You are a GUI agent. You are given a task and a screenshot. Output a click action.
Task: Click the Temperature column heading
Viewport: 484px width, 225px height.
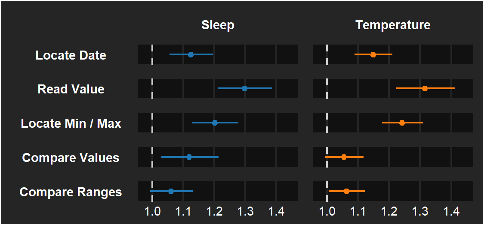point(393,25)
